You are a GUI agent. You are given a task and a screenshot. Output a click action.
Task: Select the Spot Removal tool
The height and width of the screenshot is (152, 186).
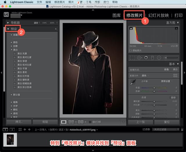139,58
